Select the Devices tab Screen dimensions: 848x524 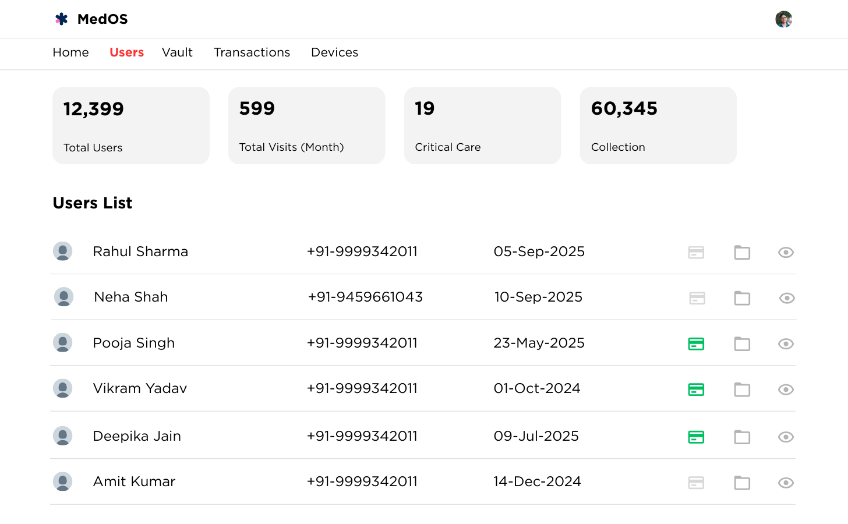pyautogui.click(x=334, y=52)
